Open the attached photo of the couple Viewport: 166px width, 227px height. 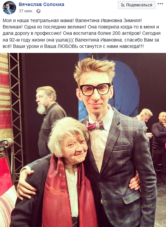pyautogui.click(x=83, y=140)
